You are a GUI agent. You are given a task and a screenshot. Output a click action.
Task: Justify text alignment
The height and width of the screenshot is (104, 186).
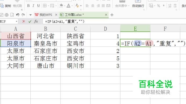click(103, 6)
